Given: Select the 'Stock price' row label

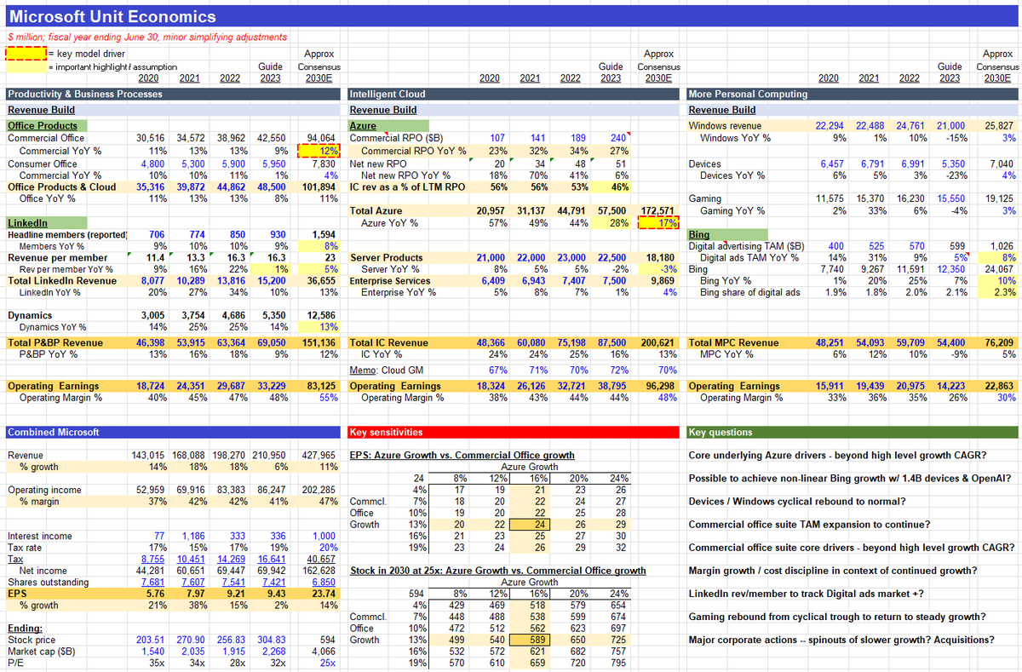Looking at the screenshot, I should click(32, 640).
